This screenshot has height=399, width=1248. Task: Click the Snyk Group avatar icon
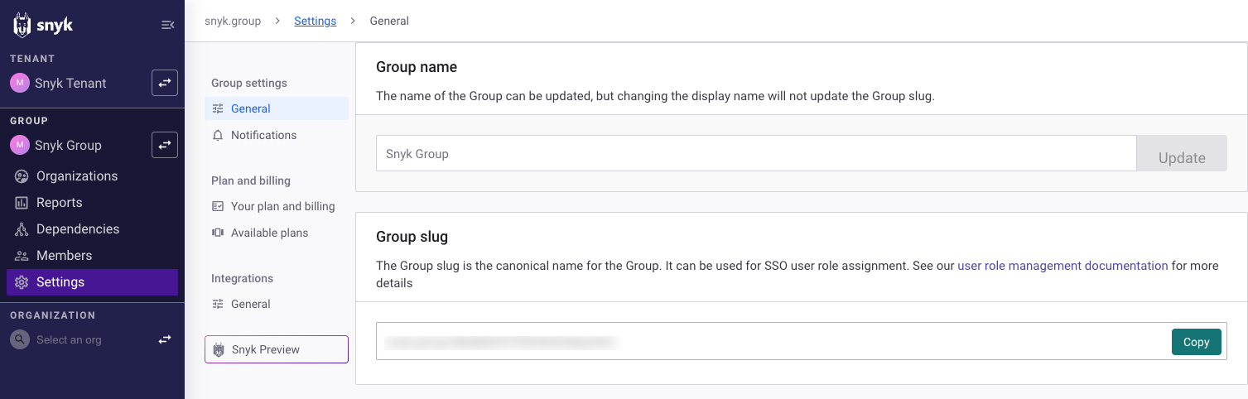coord(19,145)
